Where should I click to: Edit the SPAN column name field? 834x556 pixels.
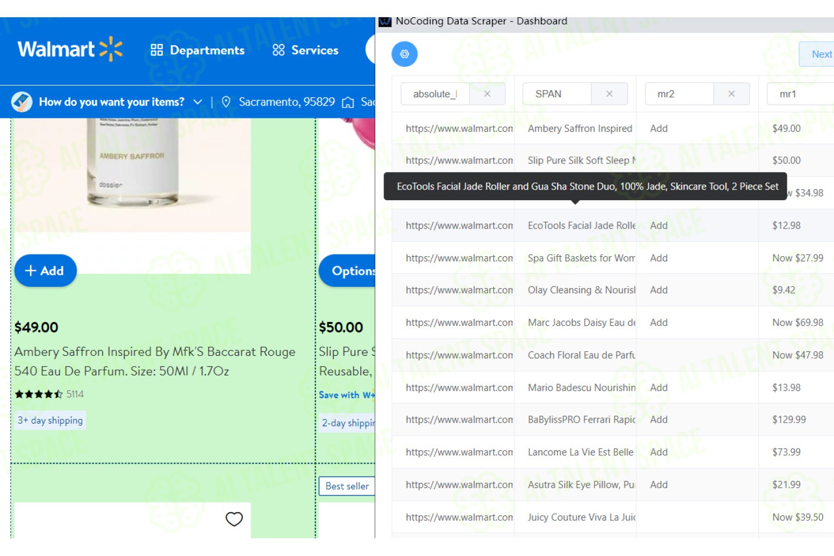pos(557,94)
